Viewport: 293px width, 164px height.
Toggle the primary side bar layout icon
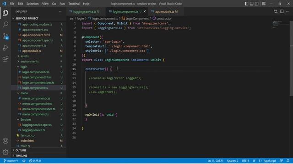[x=246, y=4]
